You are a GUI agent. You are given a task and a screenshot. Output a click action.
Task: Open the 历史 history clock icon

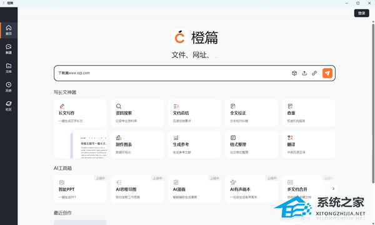click(9, 87)
